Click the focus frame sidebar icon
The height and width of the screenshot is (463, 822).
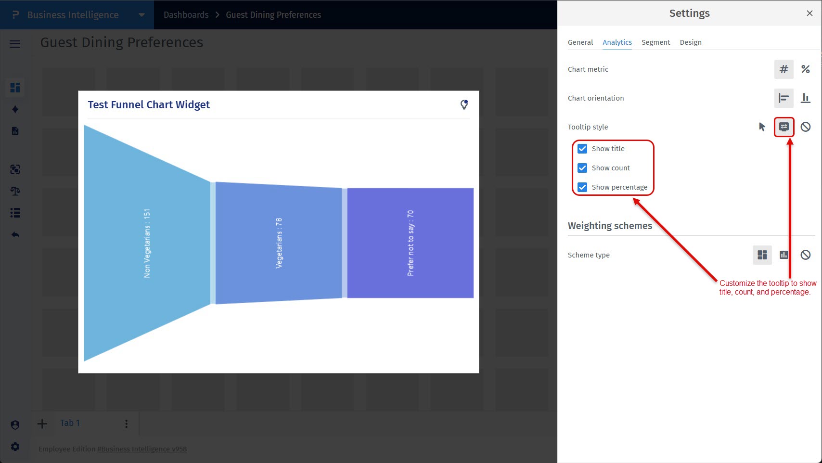point(15,169)
